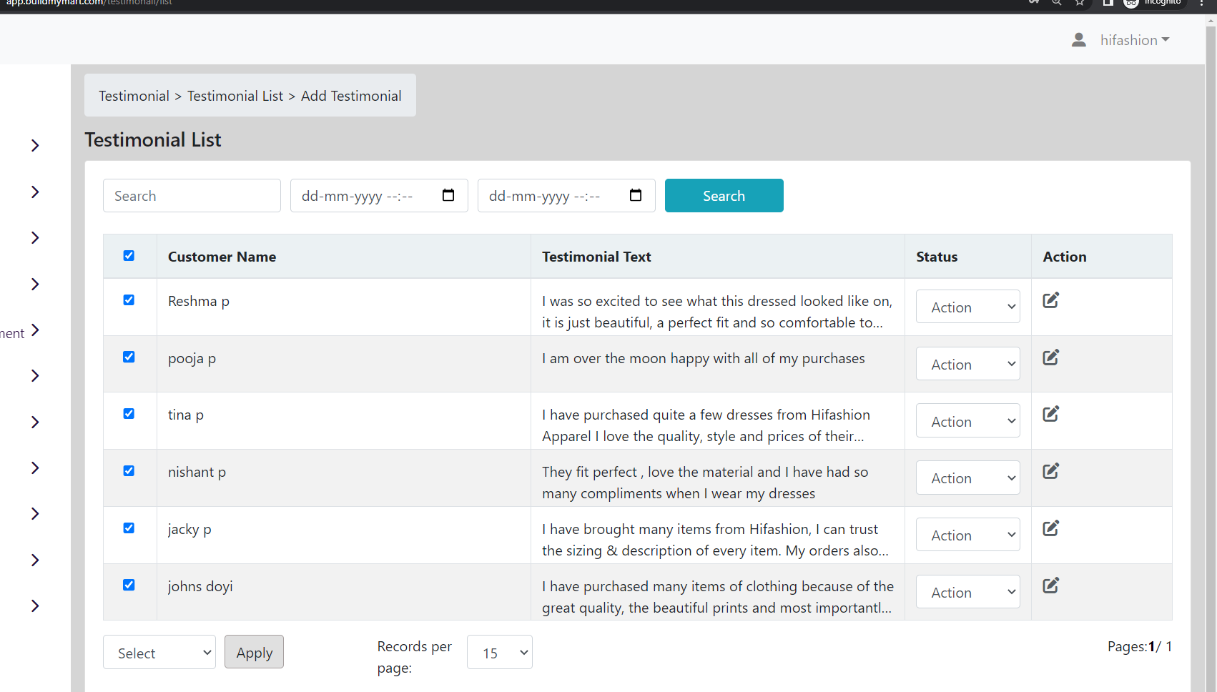Click customer name 'nishant p'

[x=197, y=472]
